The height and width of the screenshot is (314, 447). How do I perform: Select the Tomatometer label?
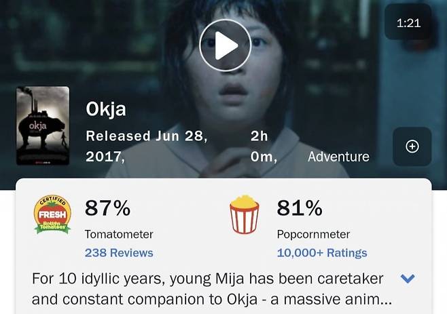tap(119, 234)
